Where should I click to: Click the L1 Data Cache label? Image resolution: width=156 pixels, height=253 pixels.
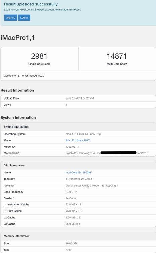pyautogui.click(x=13, y=211)
